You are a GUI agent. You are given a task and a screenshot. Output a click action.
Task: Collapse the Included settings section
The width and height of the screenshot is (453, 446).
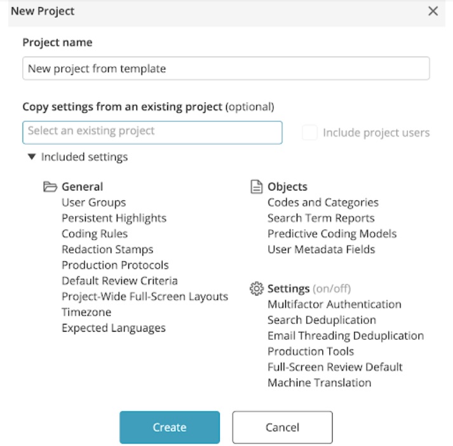pos(32,157)
